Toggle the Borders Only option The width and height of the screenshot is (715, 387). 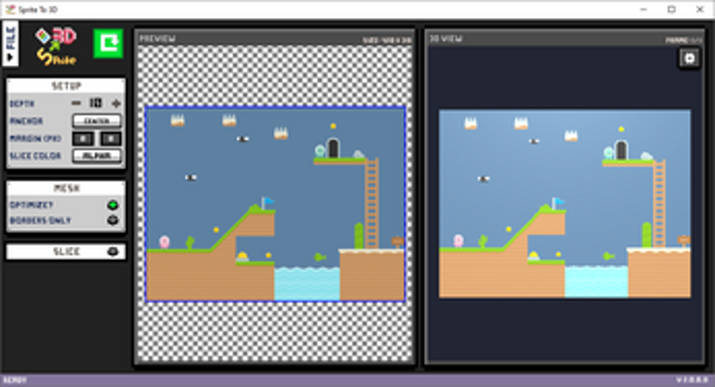(113, 220)
